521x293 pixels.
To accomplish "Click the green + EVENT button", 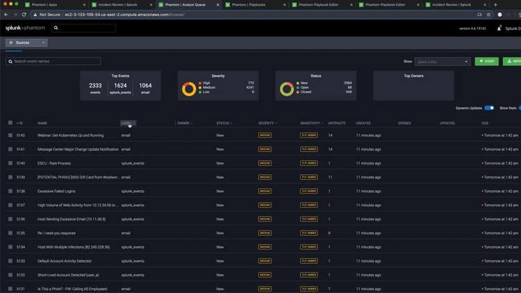I will click(x=486, y=62).
